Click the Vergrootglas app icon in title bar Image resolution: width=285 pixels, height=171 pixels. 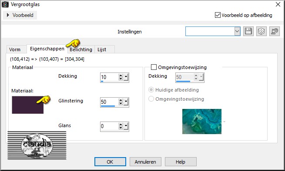5,4
